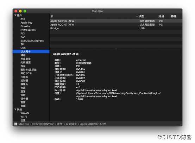Select 打印机 in the sidebar

pyautogui.click(x=24, y=77)
